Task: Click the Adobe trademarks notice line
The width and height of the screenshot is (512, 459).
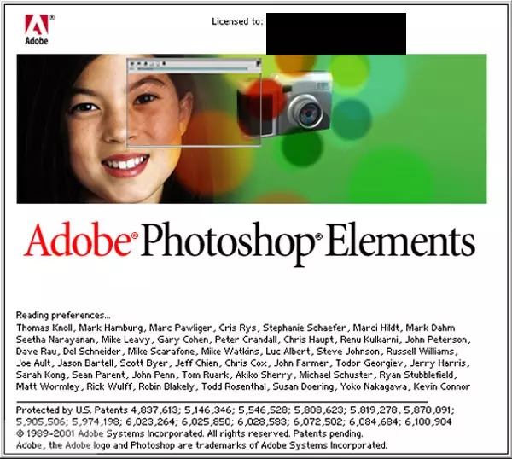Action: click(x=201, y=445)
